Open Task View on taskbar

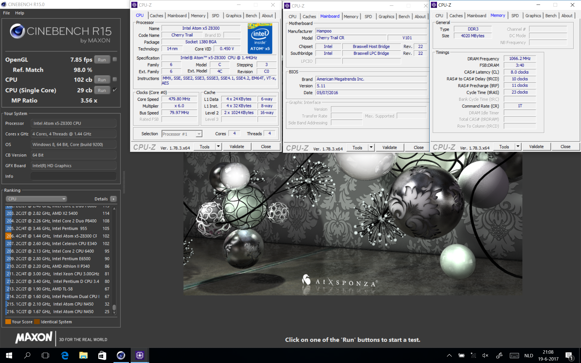[x=45, y=355]
